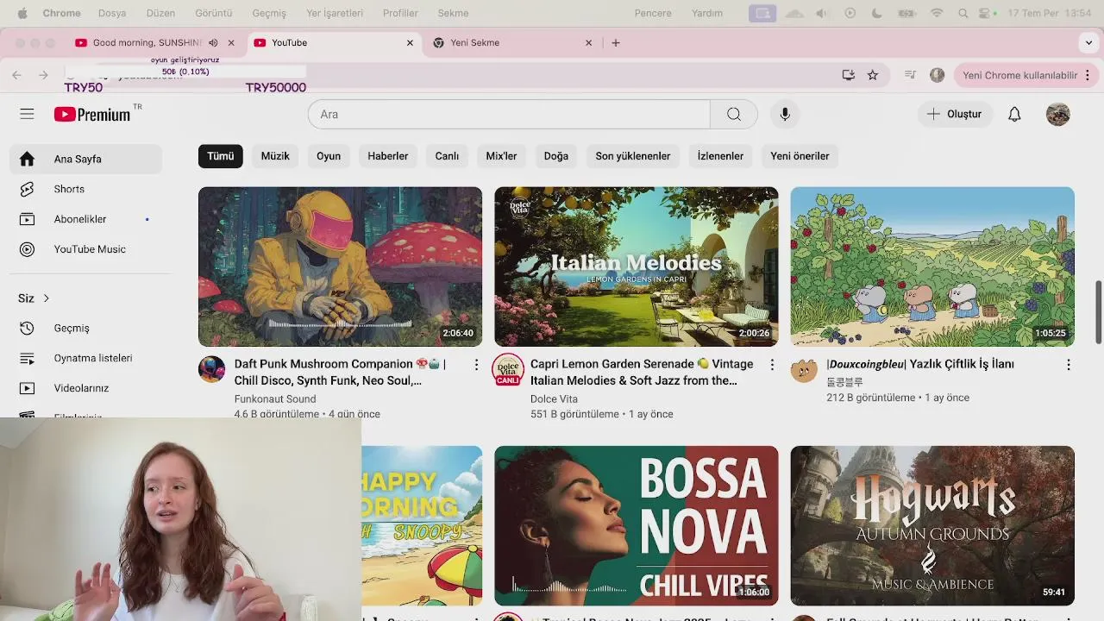The image size is (1104, 621).
Task: Open the Pencere menu in menu bar
Action: coord(652,13)
